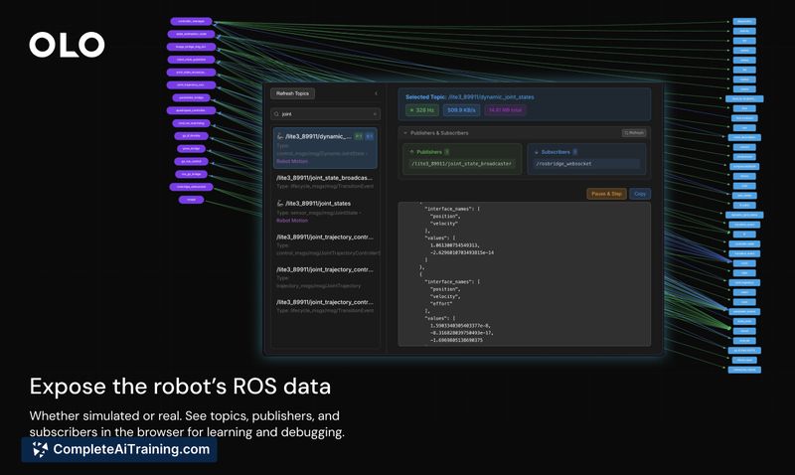This screenshot has width=795, height=475.
Task: Collapse the topics sidebar with chevron
Action: [x=376, y=93]
